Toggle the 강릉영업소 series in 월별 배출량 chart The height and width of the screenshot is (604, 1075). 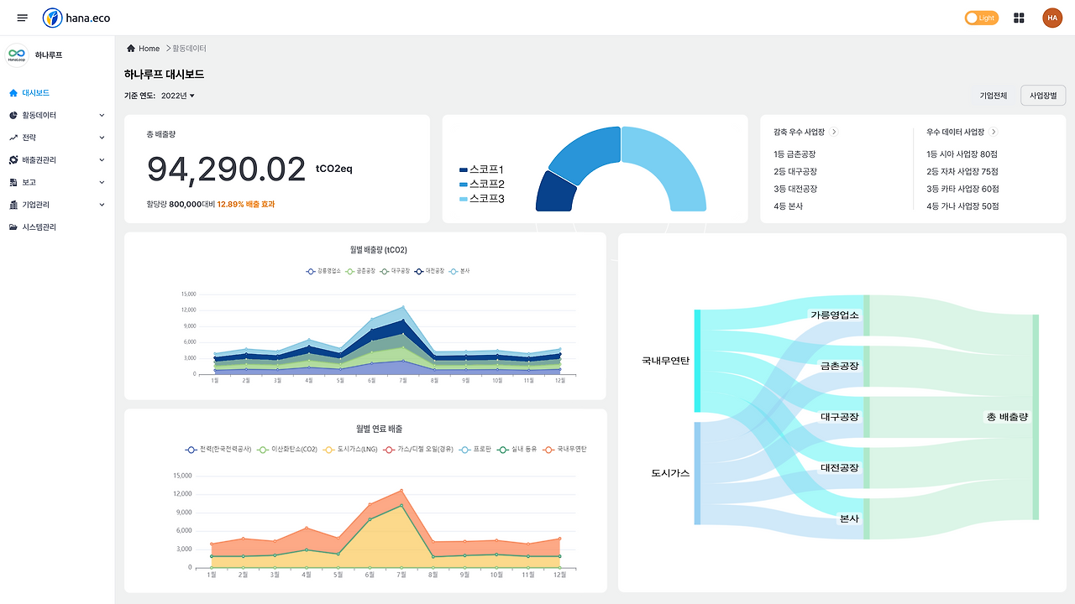coord(325,271)
